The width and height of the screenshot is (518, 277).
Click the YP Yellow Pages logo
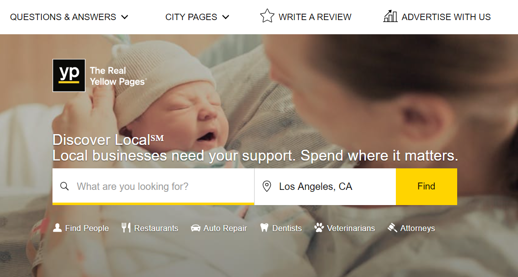(69, 75)
